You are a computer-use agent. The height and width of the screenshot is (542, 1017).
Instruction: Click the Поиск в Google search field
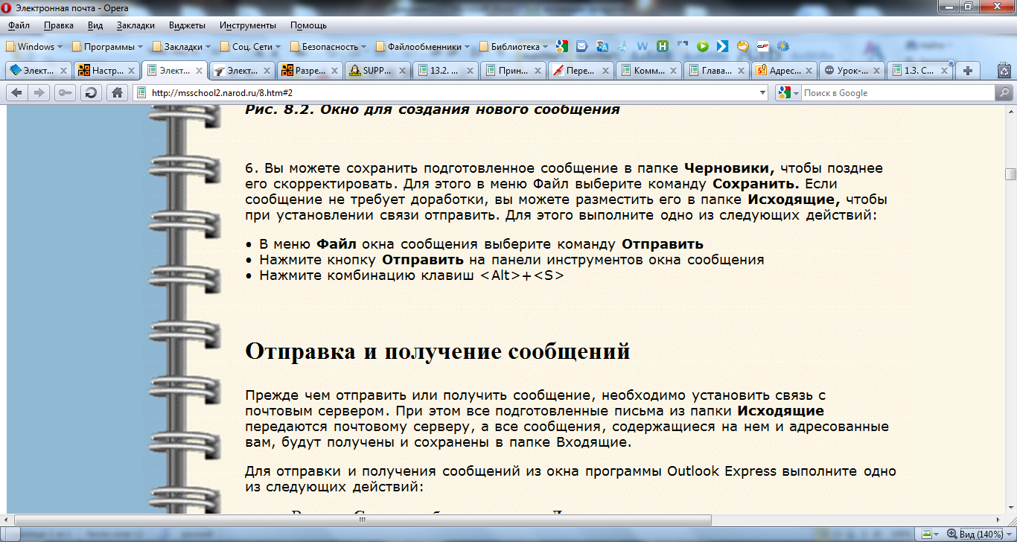coord(898,93)
